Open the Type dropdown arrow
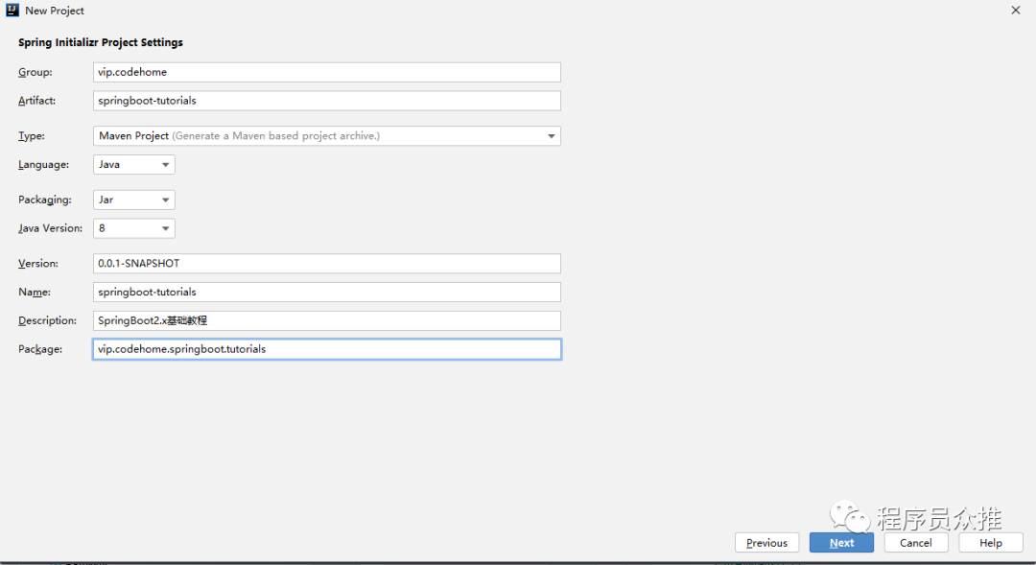 point(551,136)
